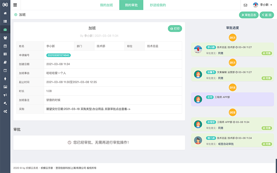Click the 猪八戒 name tag

click(x=211, y=138)
